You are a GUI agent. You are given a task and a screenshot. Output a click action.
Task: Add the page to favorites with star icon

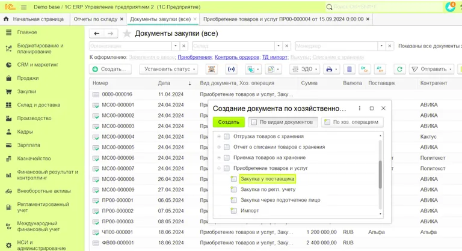127,34
